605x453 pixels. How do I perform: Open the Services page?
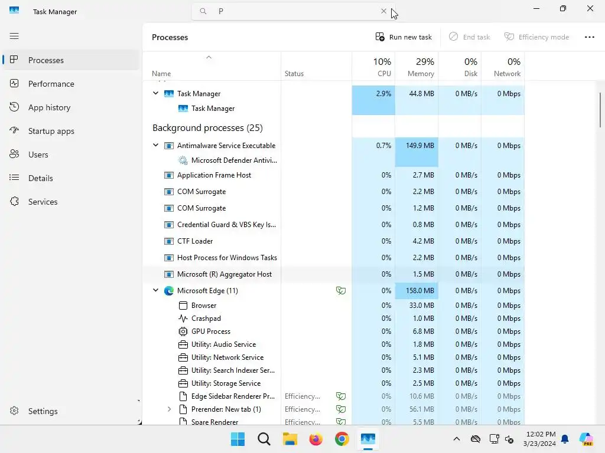click(x=71, y=202)
